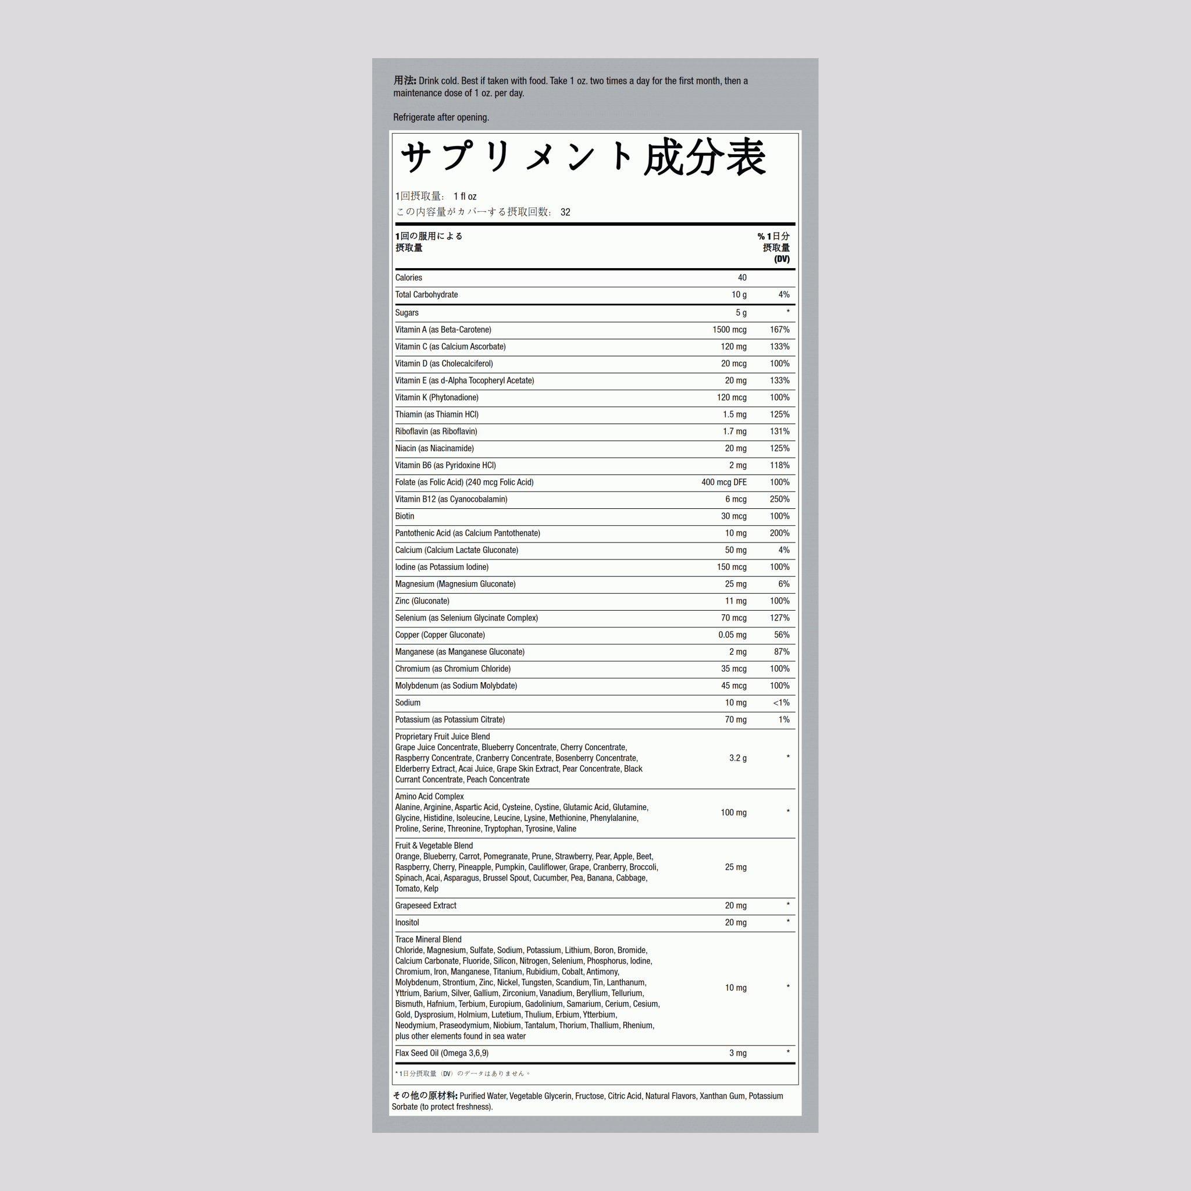
Task: Click the '400 mcg DFE' amount
Action: [x=723, y=482]
